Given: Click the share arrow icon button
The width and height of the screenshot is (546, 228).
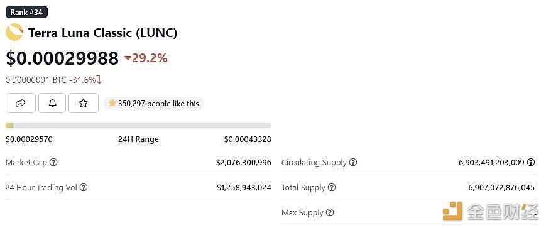Looking at the screenshot, I should 21,103.
